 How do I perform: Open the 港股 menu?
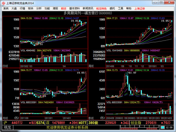55,8
